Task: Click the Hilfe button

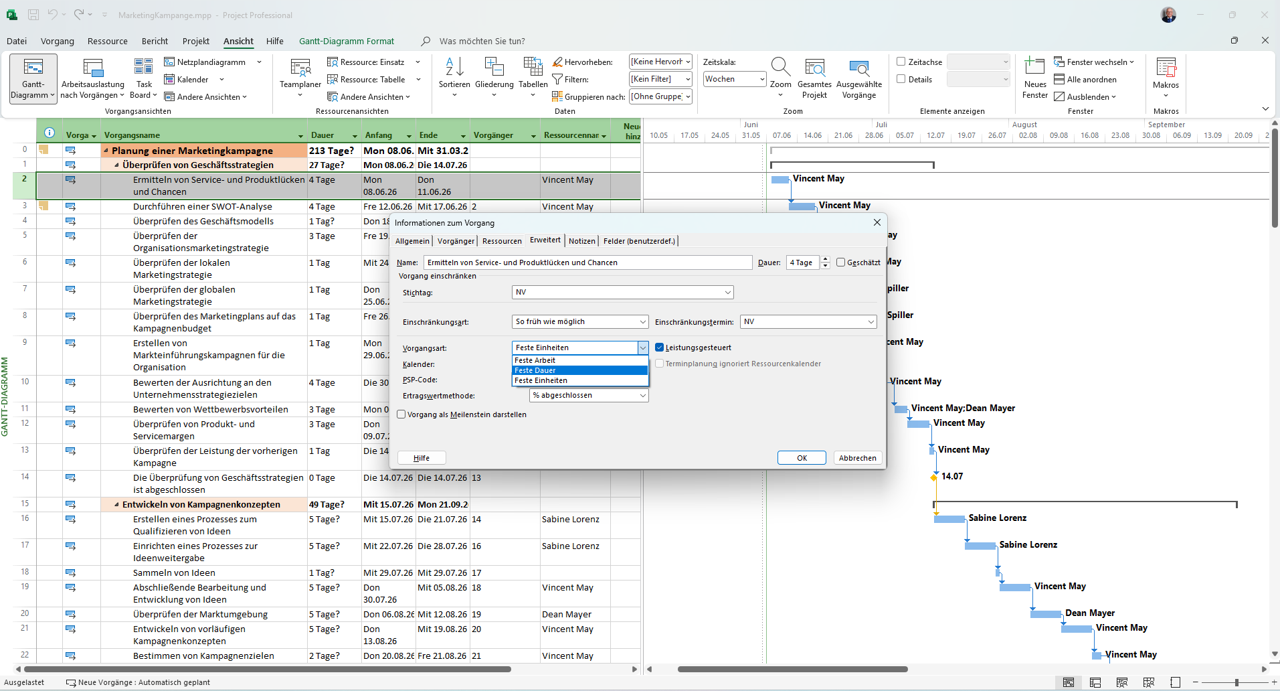Action: click(x=422, y=458)
